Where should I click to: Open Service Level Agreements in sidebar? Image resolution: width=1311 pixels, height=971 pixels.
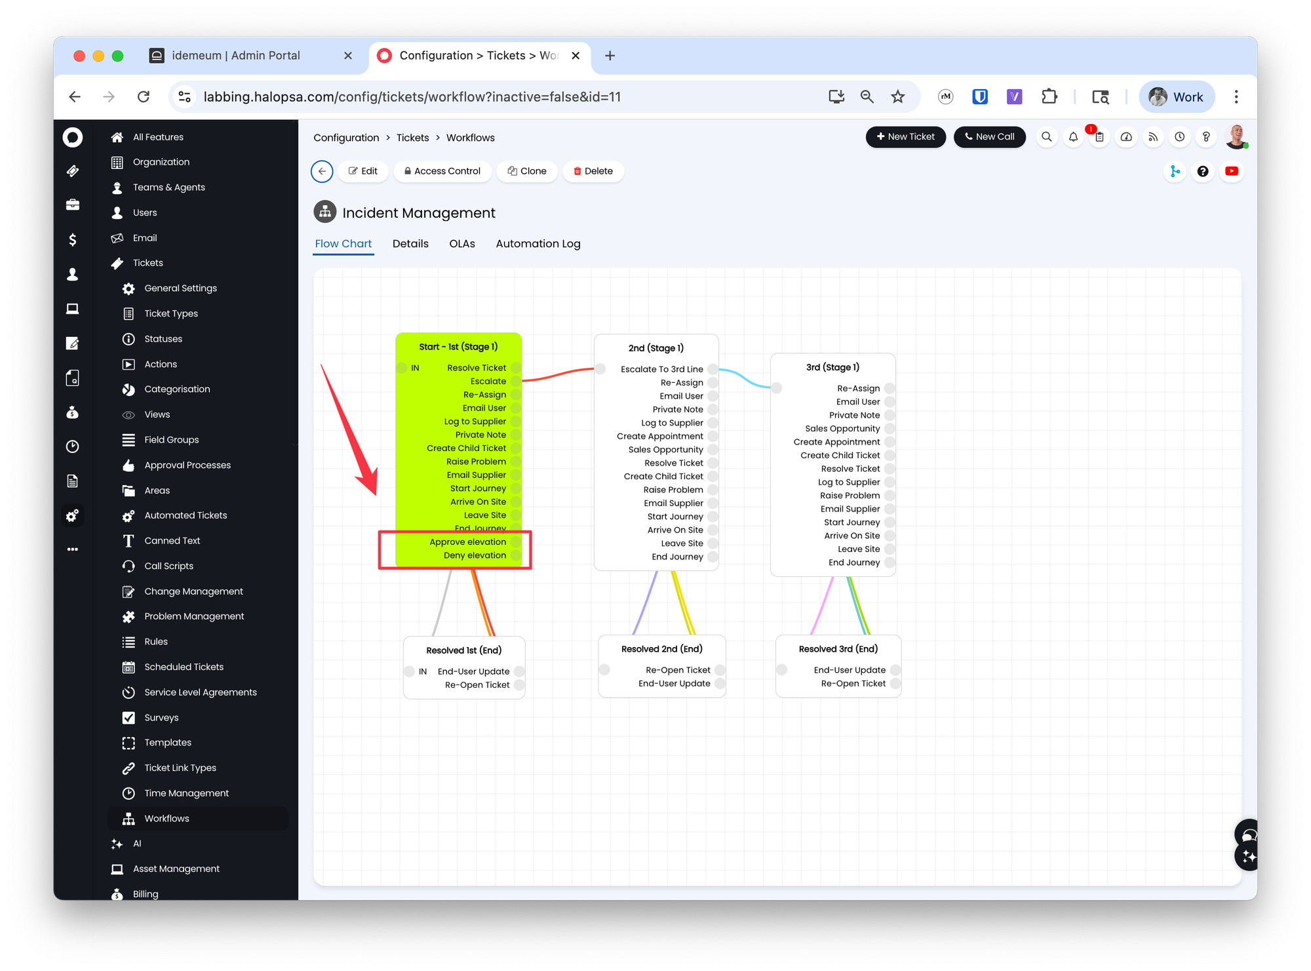coord(201,692)
